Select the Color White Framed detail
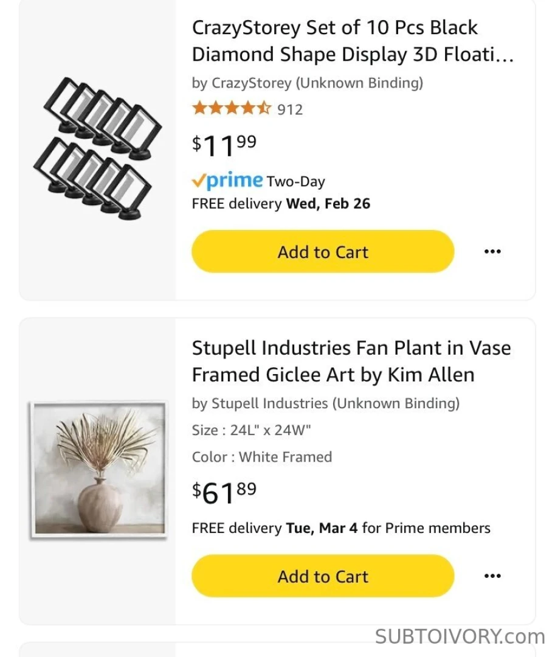 [262, 457]
